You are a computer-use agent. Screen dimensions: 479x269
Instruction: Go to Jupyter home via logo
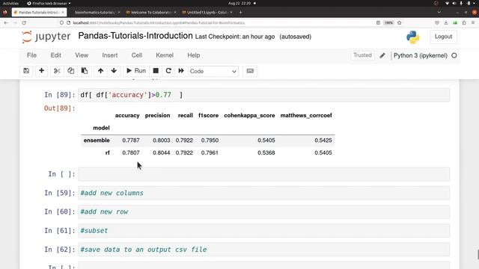coord(46,37)
